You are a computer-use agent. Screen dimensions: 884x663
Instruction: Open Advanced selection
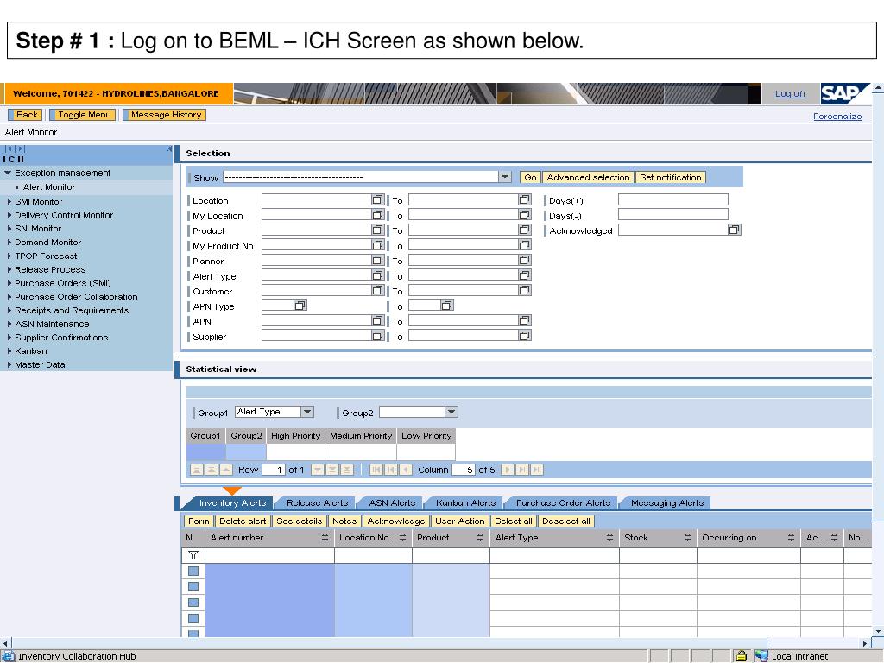(588, 177)
